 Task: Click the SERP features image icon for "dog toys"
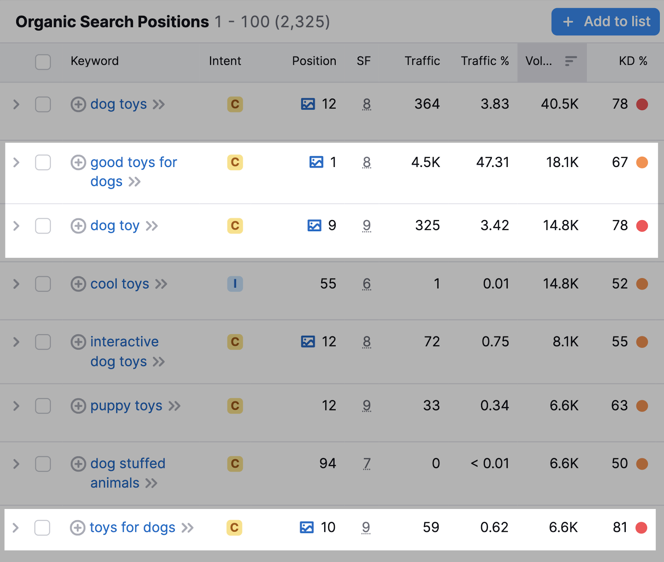point(308,104)
